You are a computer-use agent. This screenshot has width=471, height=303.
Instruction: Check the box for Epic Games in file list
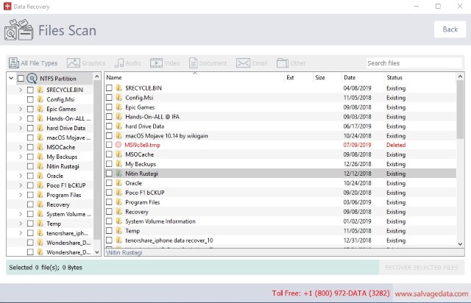tap(109, 107)
